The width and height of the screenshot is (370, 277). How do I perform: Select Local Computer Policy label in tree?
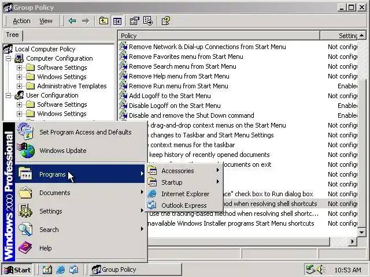point(45,49)
